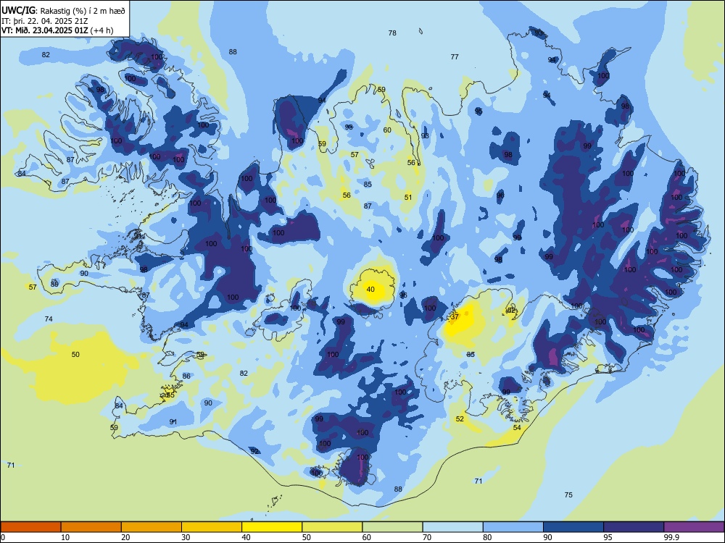Click the humidity value 55 on Reykjanes peninsula
Image resolution: width=725 pixels, height=543 pixels.
click(x=170, y=395)
